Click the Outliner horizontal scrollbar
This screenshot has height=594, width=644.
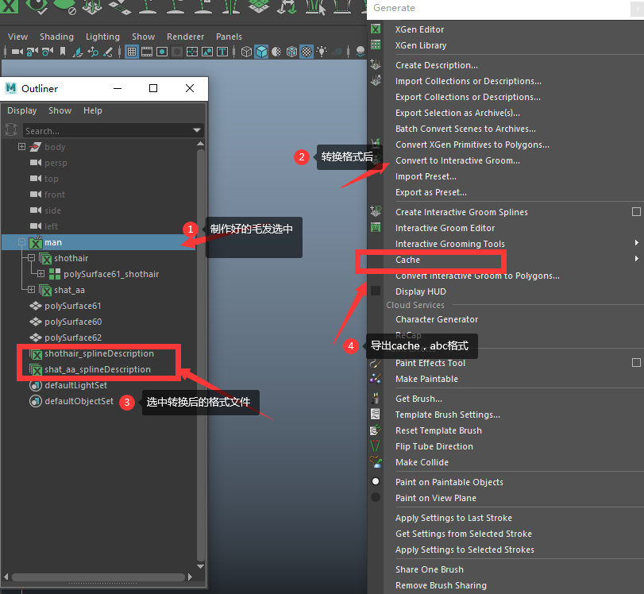coord(98,577)
